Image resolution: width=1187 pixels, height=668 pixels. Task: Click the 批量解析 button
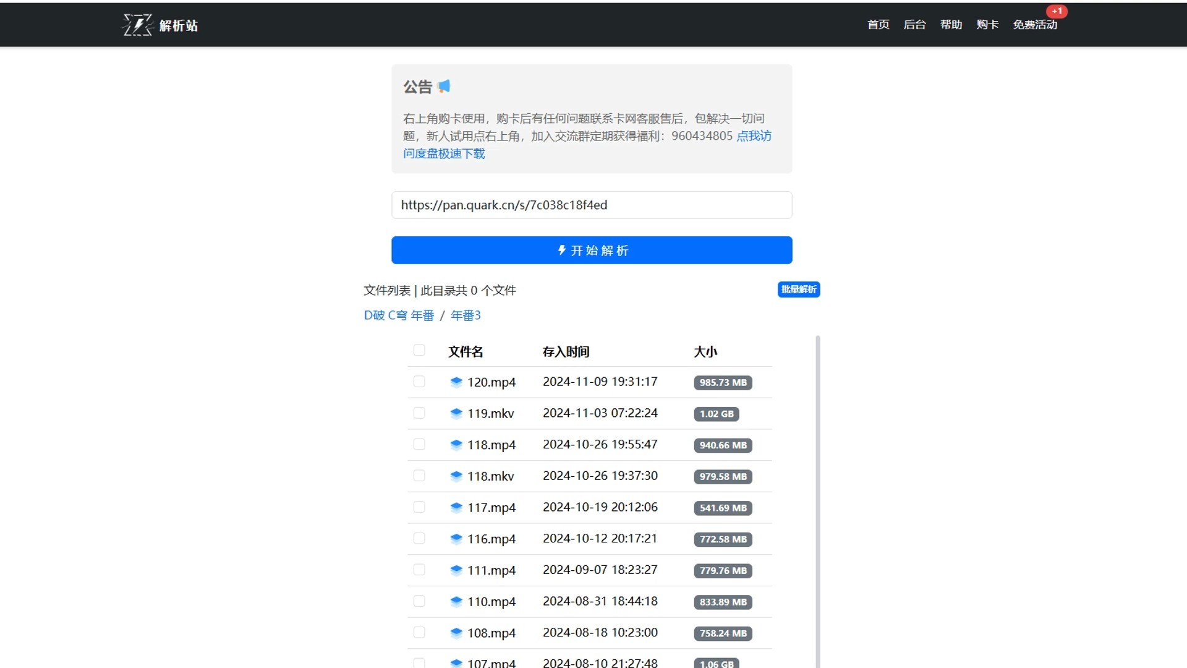pyautogui.click(x=799, y=289)
